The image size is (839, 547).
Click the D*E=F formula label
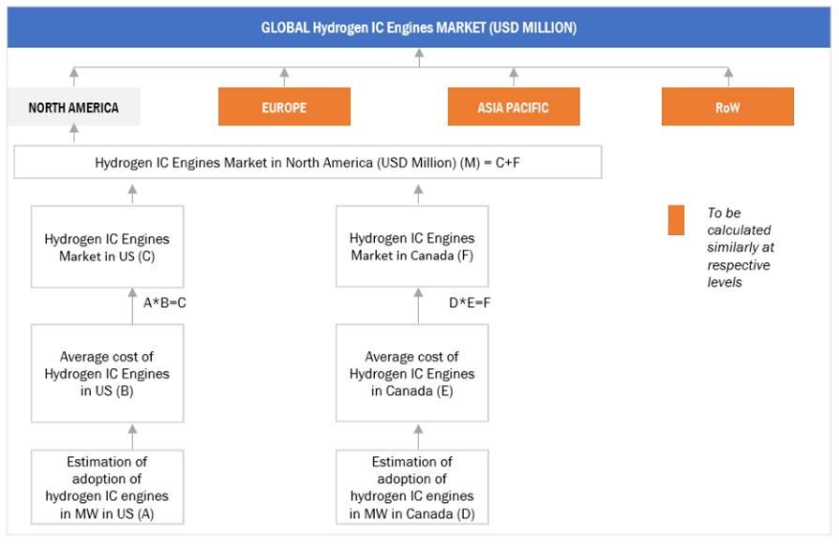tap(471, 303)
